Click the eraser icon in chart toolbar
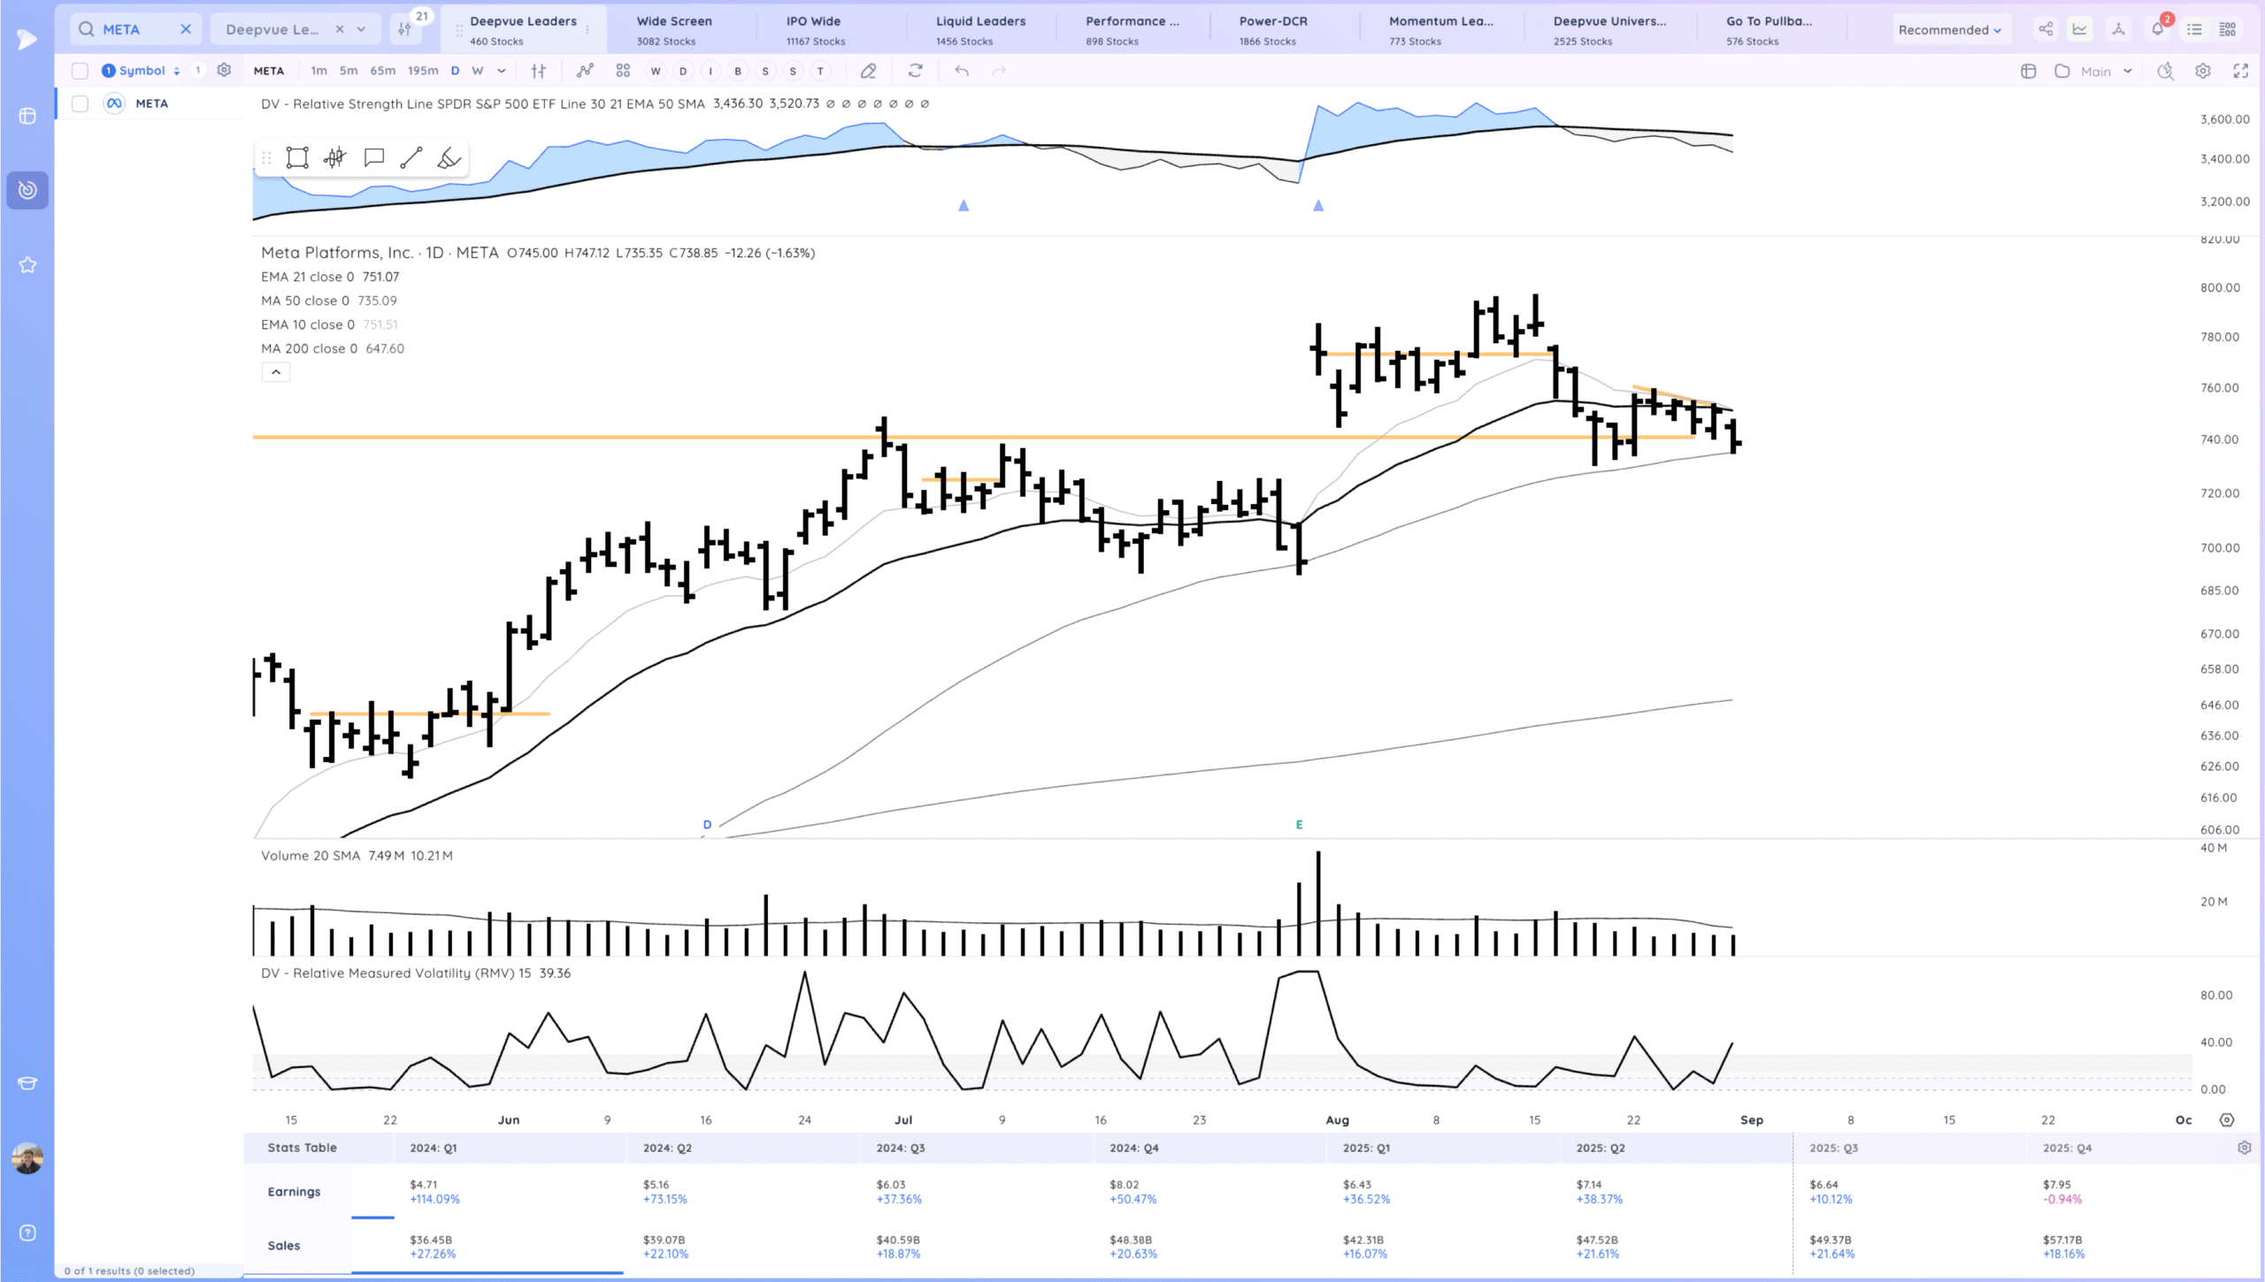 pyautogui.click(x=869, y=71)
